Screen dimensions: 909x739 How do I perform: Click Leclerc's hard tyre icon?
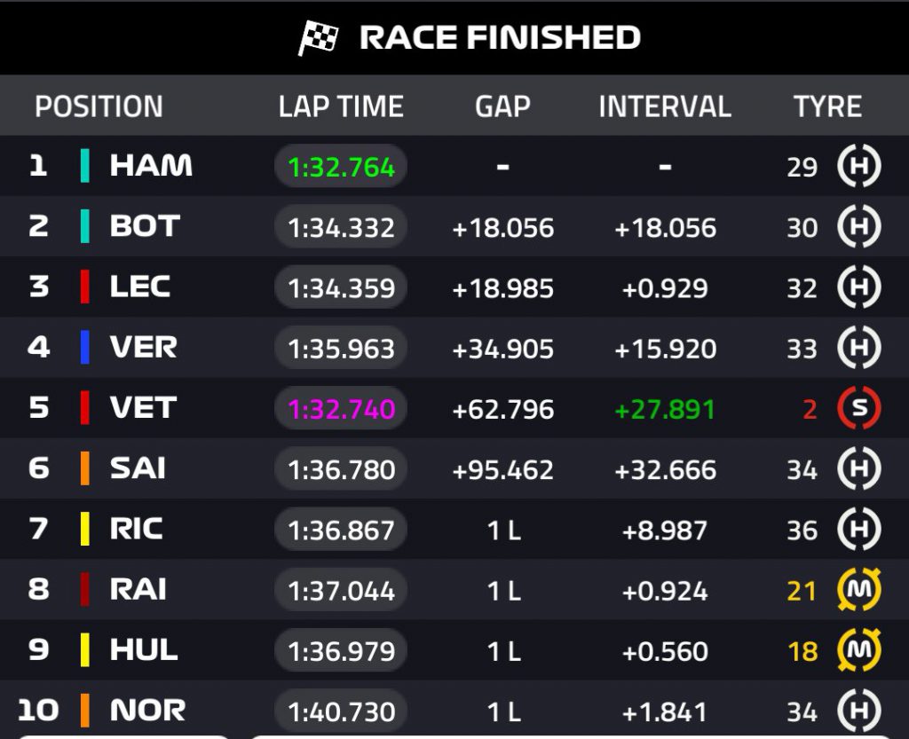(858, 287)
